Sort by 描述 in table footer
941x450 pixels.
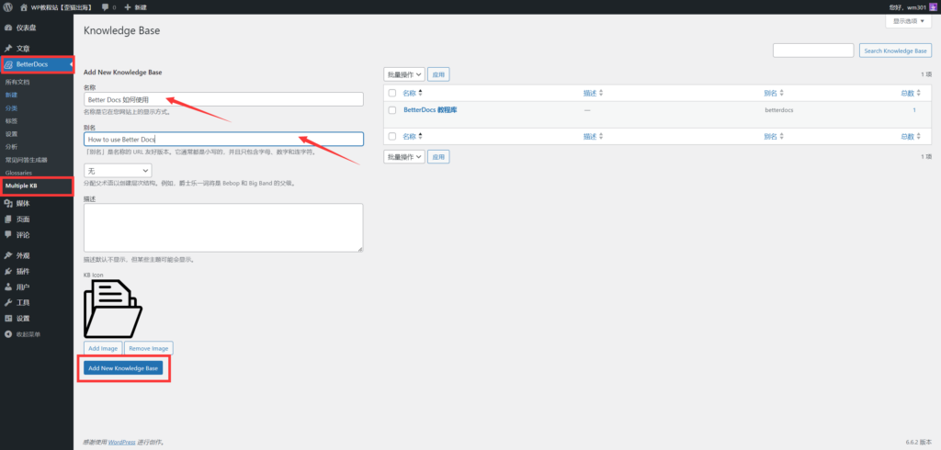[x=593, y=136]
